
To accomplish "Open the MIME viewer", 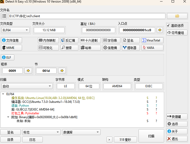I will pos(12,48).
